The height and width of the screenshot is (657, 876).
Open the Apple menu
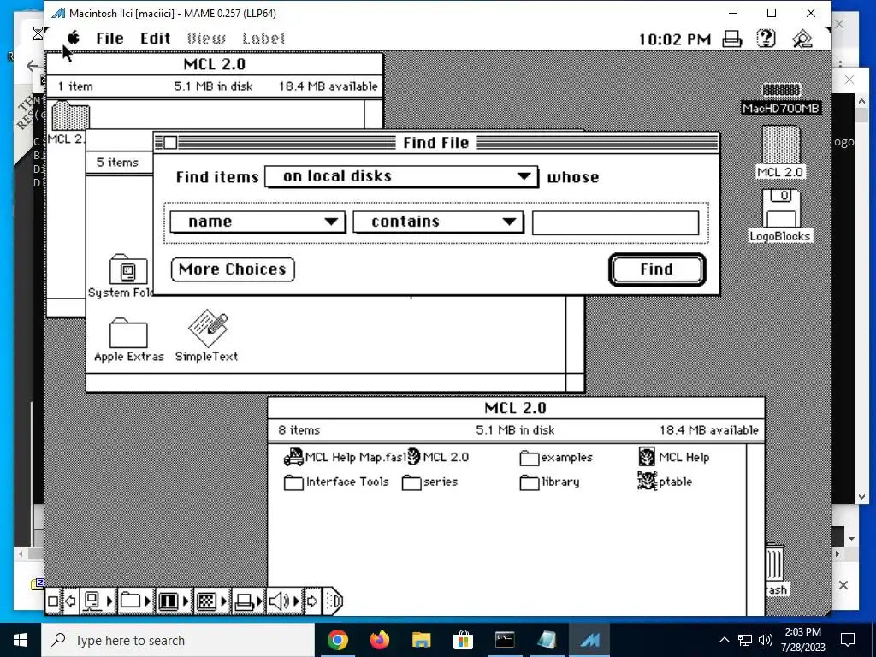click(x=74, y=38)
